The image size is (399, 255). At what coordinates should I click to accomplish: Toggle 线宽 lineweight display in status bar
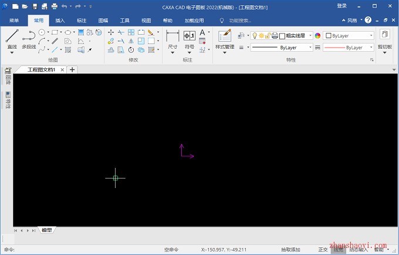coord(339,250)
